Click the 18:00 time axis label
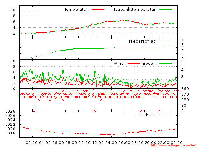 click(x=138, y=143)
